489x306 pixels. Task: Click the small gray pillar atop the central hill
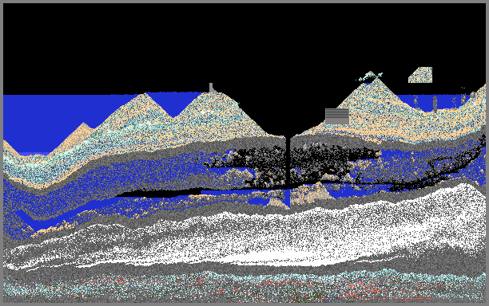pos(211,88)
